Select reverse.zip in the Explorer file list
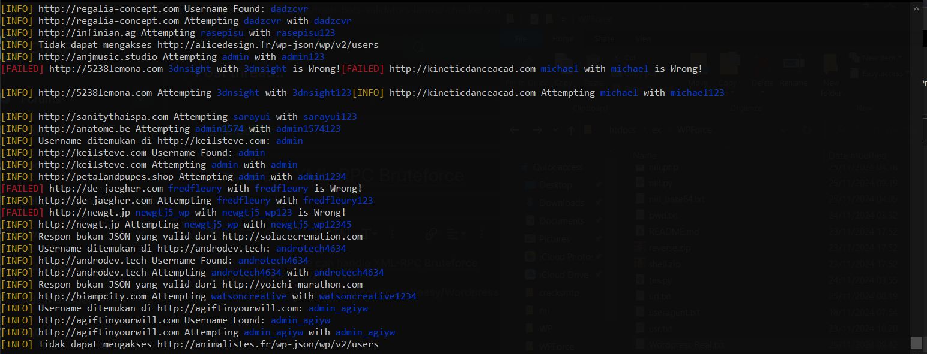927x354 pixels. (x=663, y=247)
